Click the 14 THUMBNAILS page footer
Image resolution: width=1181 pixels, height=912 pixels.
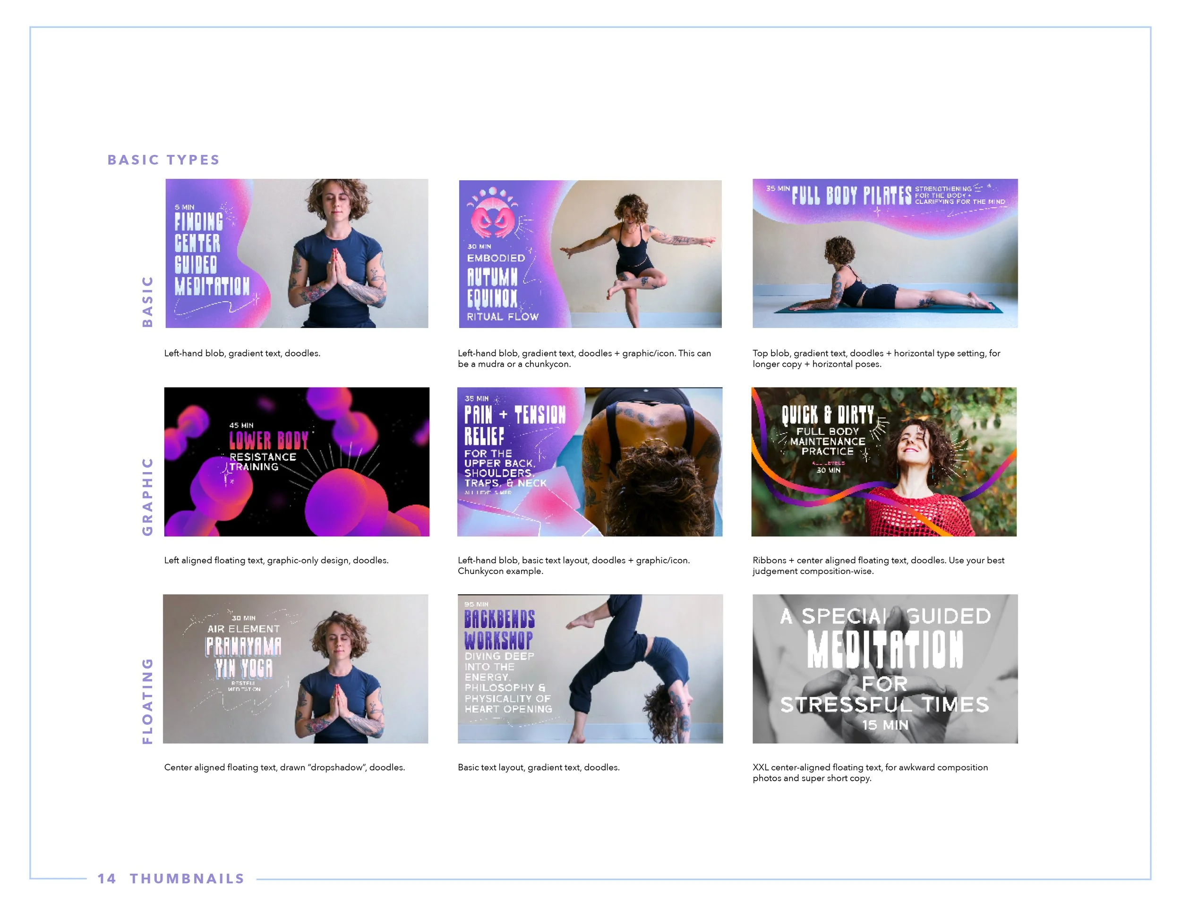tap(171, 878)
